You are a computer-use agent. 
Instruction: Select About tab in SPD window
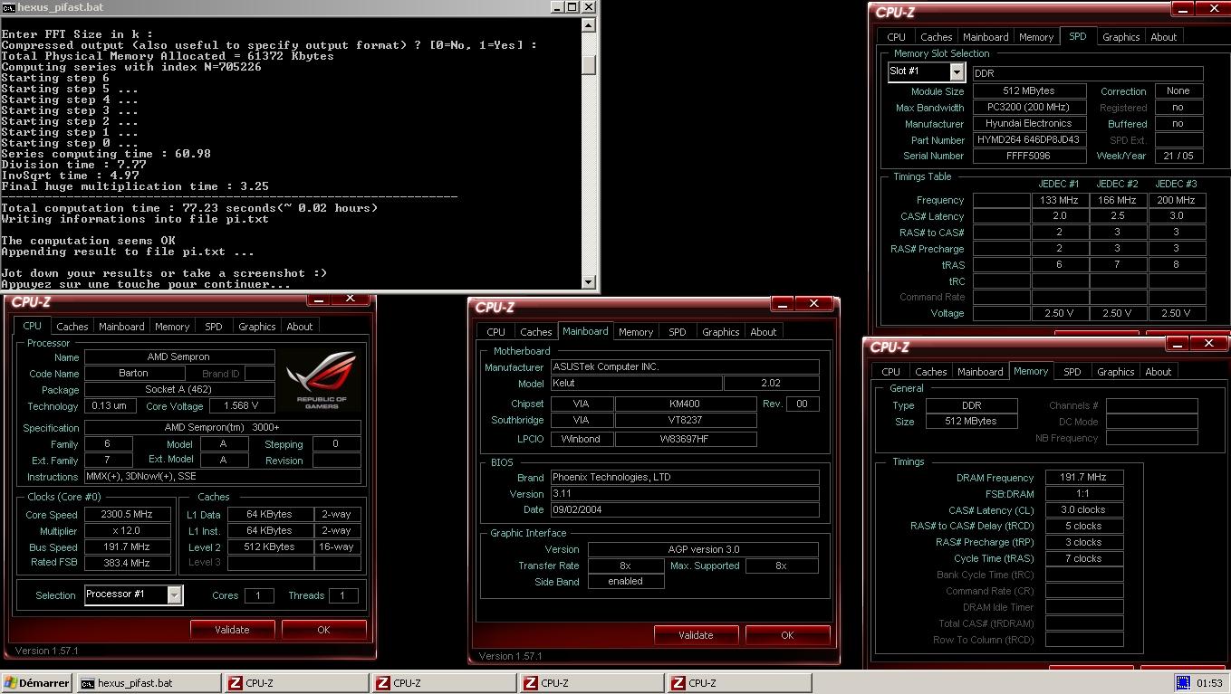(1164, 37)
